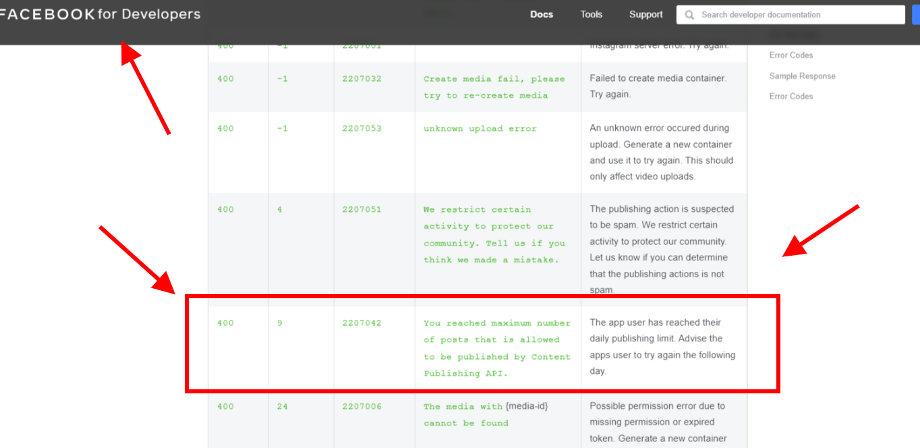Click 'An unknown error occured during upload' description
Viewport: 920px width, 448px height.
(x=661, y=152)
